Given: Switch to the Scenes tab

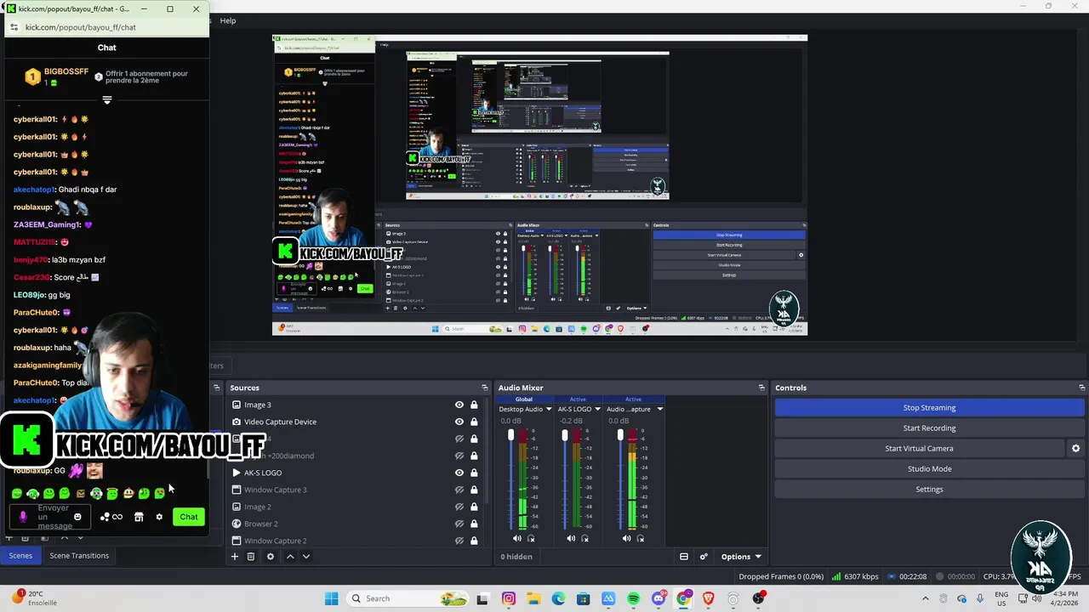Looking at the screenshot, I should 20,556.
